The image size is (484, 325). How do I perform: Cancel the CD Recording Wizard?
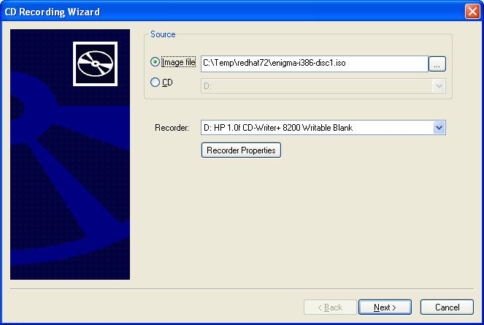coord(447,307)
